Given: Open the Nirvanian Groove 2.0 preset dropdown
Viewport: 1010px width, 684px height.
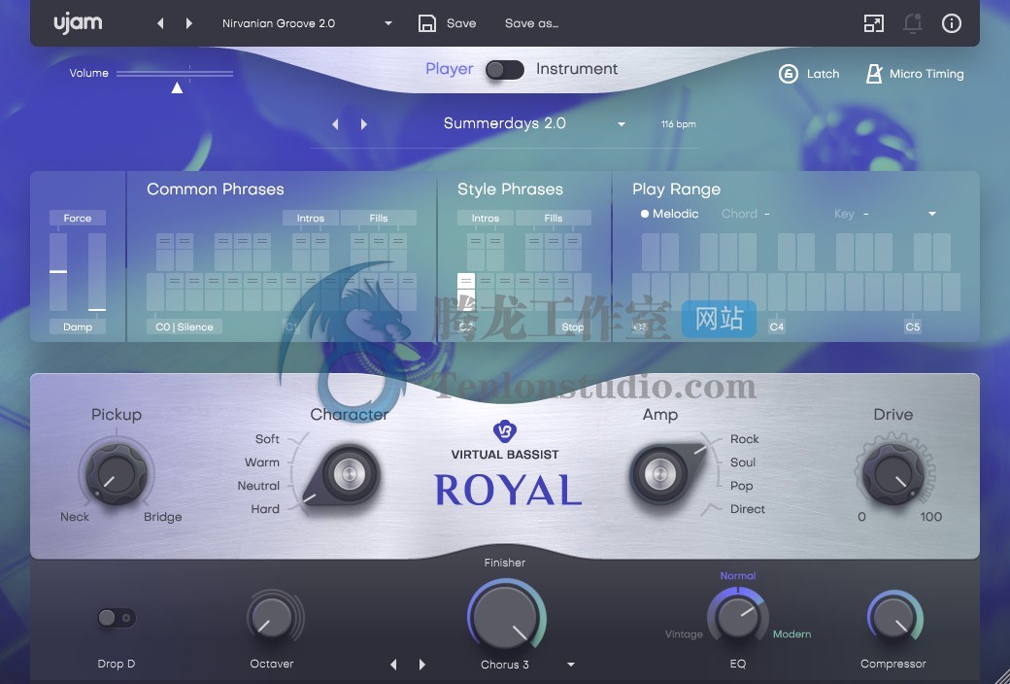Looking at the screenshot, I should click(388, 24).
